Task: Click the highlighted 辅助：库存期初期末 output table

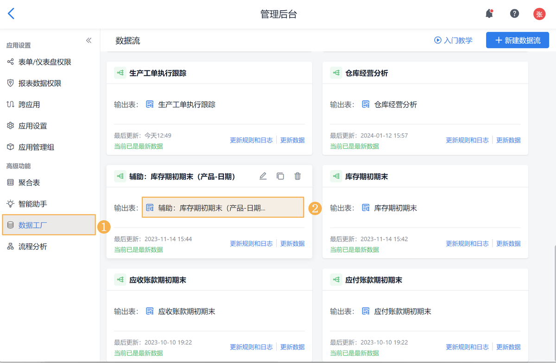Action: (222, 208)
